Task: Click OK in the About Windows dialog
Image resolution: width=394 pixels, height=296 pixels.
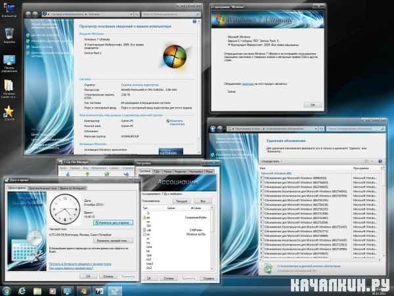Action: (x=313, y=105)
